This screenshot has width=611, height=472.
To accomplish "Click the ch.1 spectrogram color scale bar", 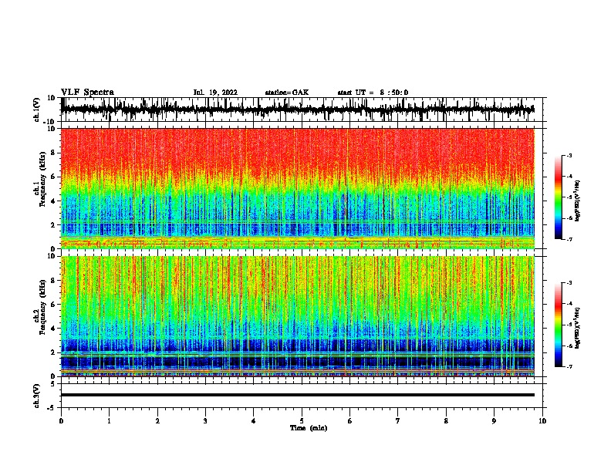I will pos(559,197).
